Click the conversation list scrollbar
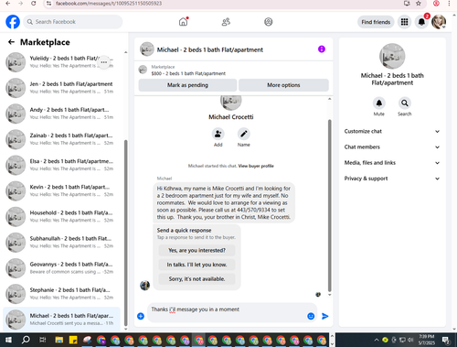 tap(125, 233)
